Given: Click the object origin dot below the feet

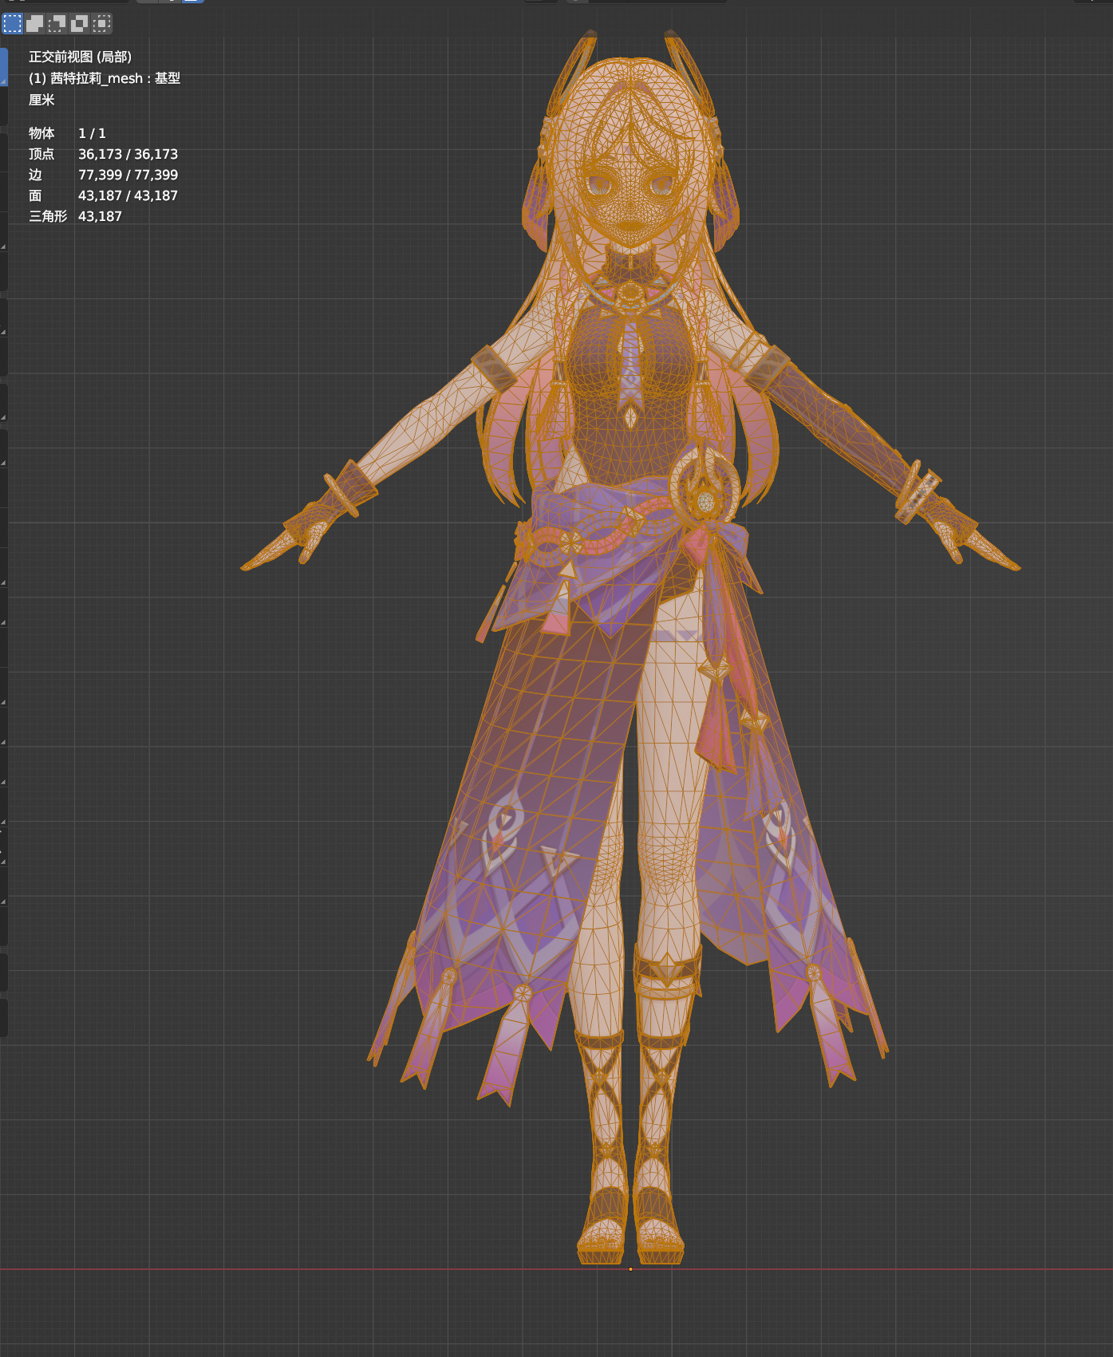Looking at the screenshot, I should click(630, 1268).
